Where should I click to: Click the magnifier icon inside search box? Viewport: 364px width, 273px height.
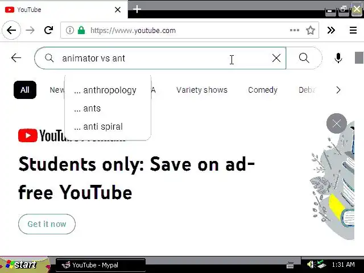click(x=49, y=58)
